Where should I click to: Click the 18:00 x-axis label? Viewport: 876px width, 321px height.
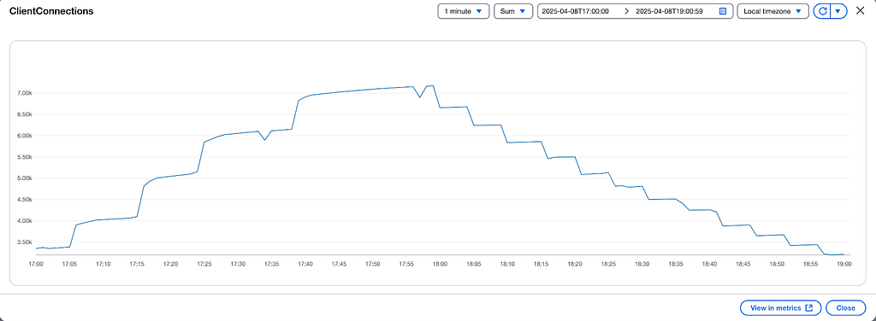441,264
